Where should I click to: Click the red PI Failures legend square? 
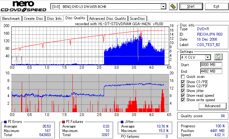pos(64,122)
